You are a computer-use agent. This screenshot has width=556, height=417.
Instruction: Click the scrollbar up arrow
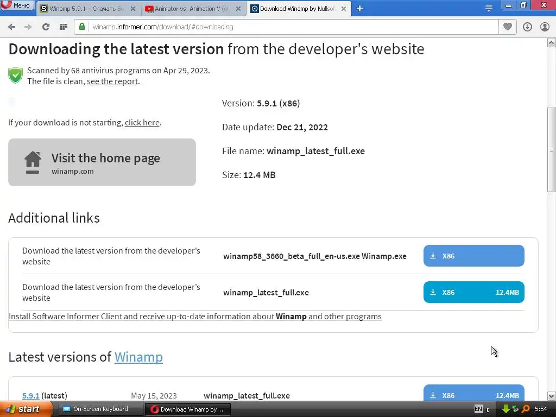click(552, 43)
